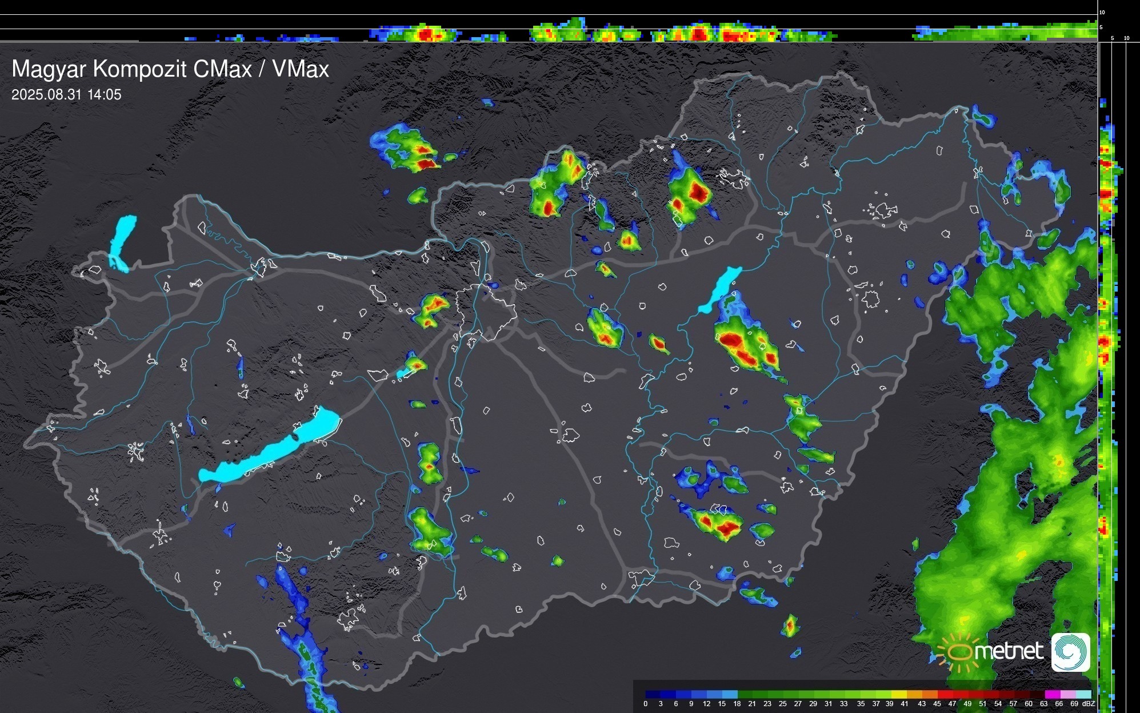Click the Magyar Kompozit CMax / VMax title
This screenshot has height=713, width=1140.
[170, 69]
